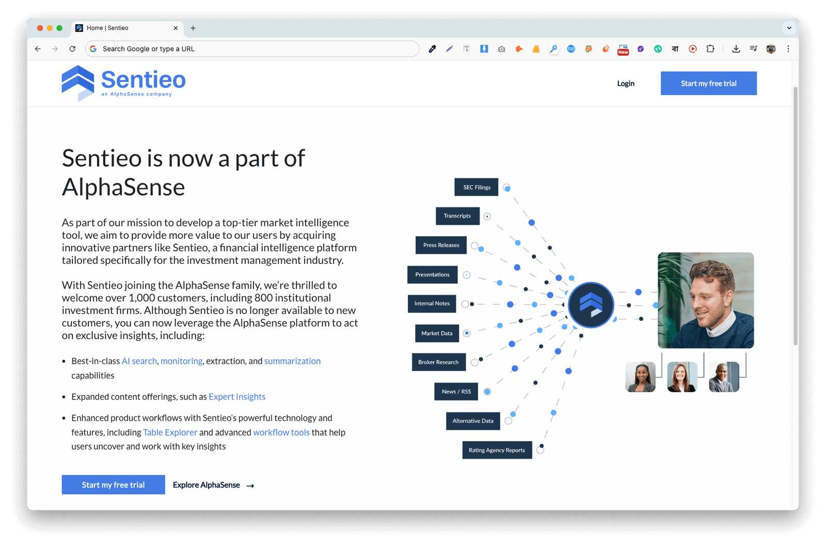Open the letter T text extension
Image resolution: width=826 pixels, height=546 pixels.
click(x=467, y=49)
